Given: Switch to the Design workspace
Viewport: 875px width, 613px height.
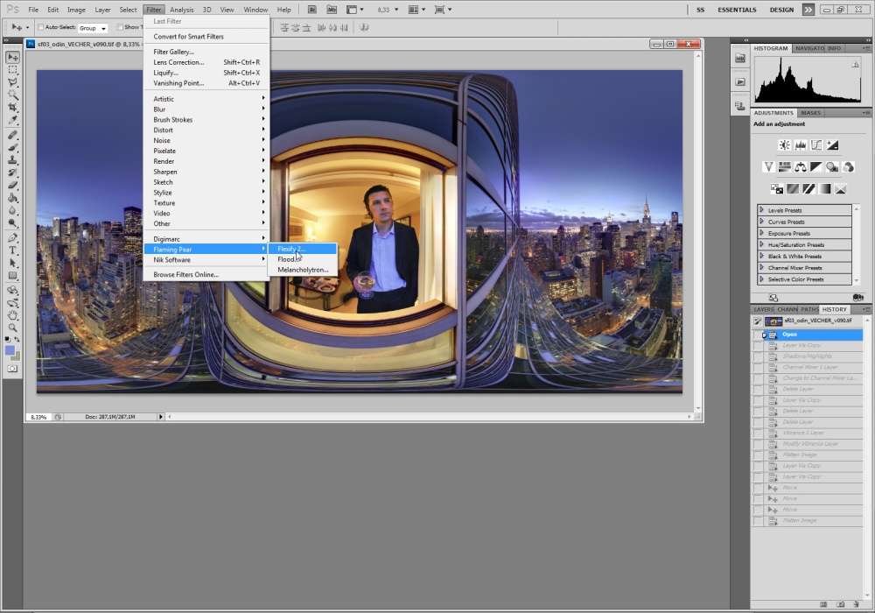Looking at the screenshot, I should 781,10.
